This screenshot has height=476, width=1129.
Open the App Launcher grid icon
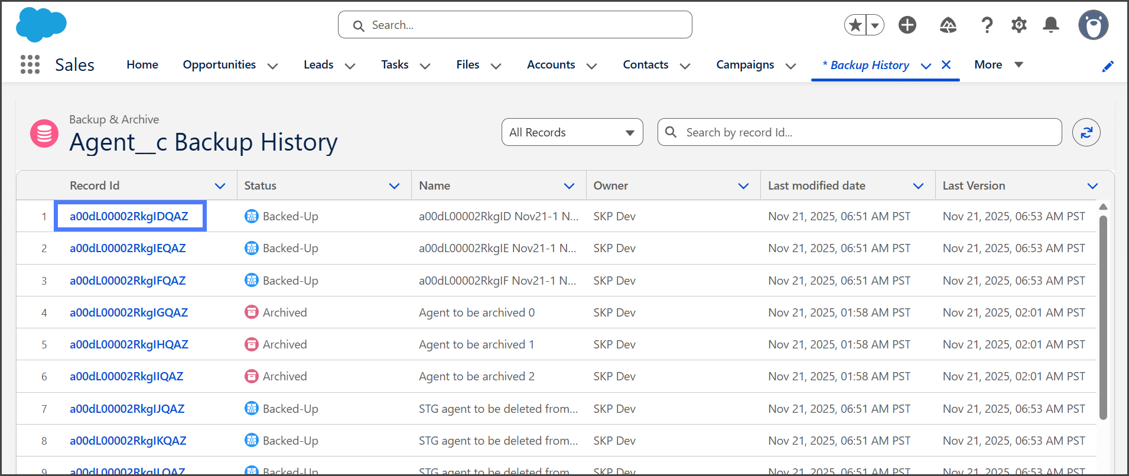pos(30,64)
